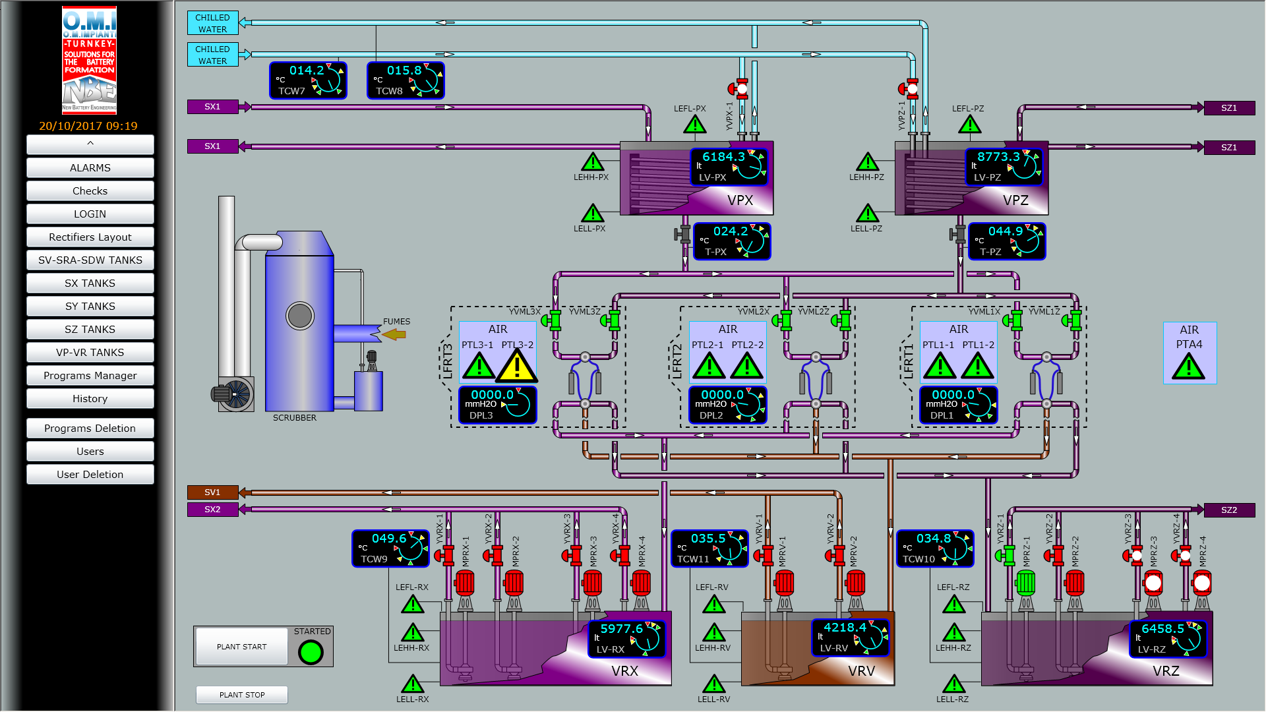Open the TCW7 temperature gauge
The width and height of the screenshot is (1266, 712).
tap(308, 80)
